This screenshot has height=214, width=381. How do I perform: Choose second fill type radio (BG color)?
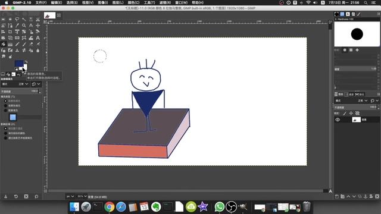pos(5,106)
